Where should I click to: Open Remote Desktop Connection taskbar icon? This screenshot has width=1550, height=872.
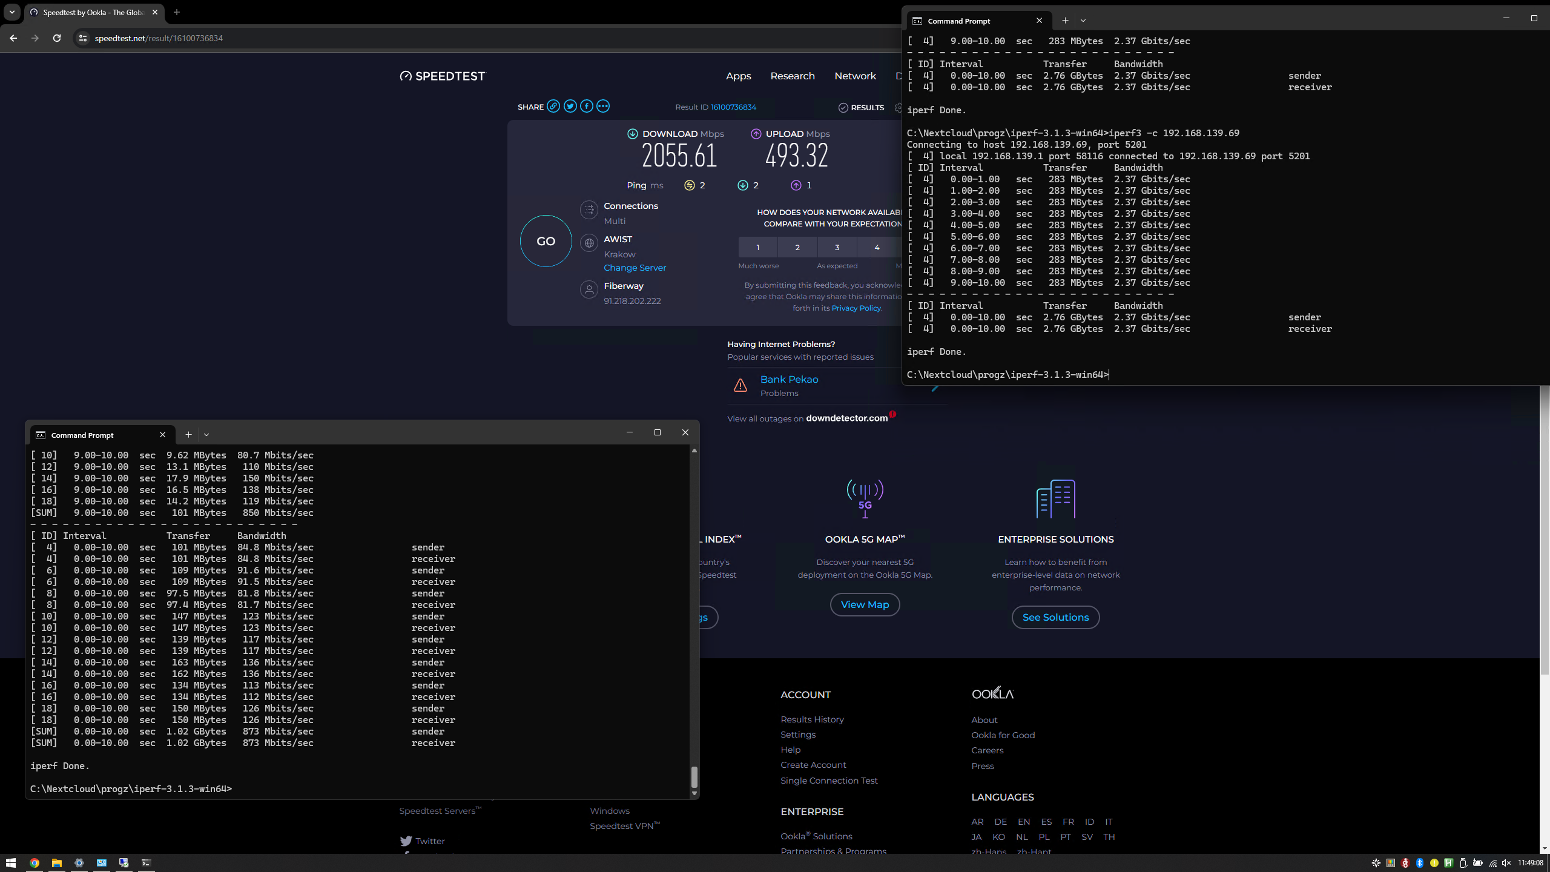[124, 863]
